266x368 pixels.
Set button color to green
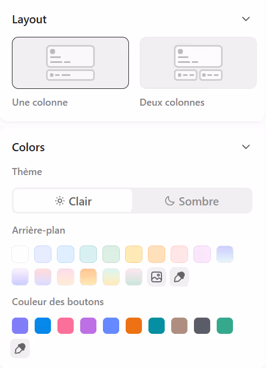pyautogui.click(x=225, y=326)
